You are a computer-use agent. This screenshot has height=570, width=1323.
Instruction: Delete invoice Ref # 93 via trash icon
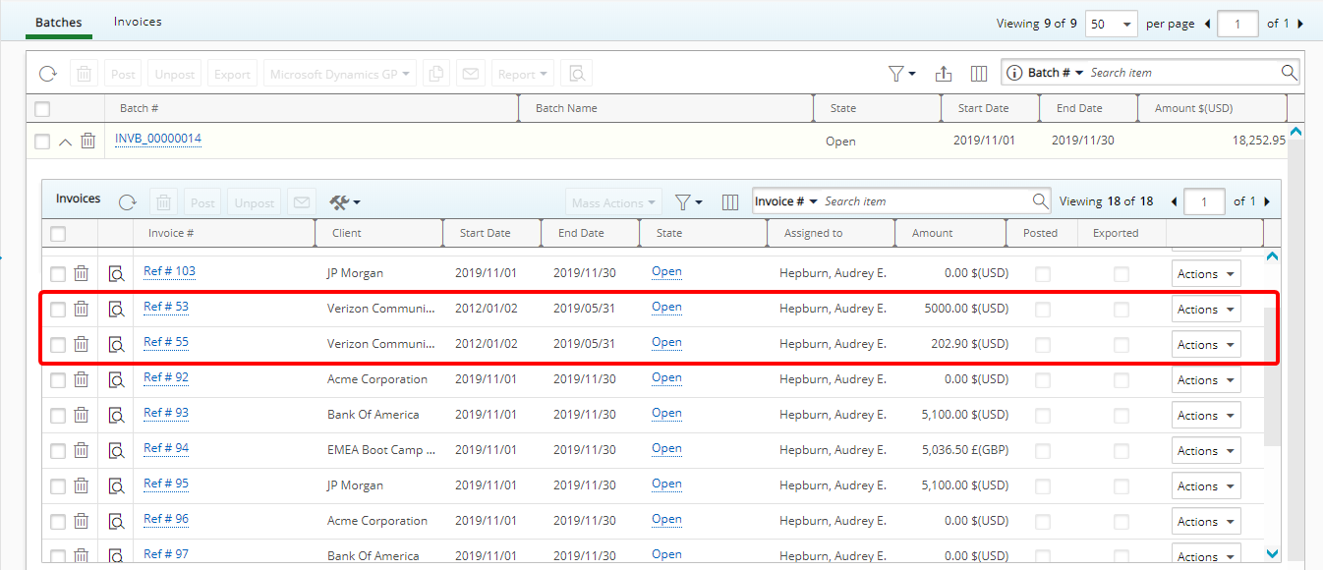point(82,416)
